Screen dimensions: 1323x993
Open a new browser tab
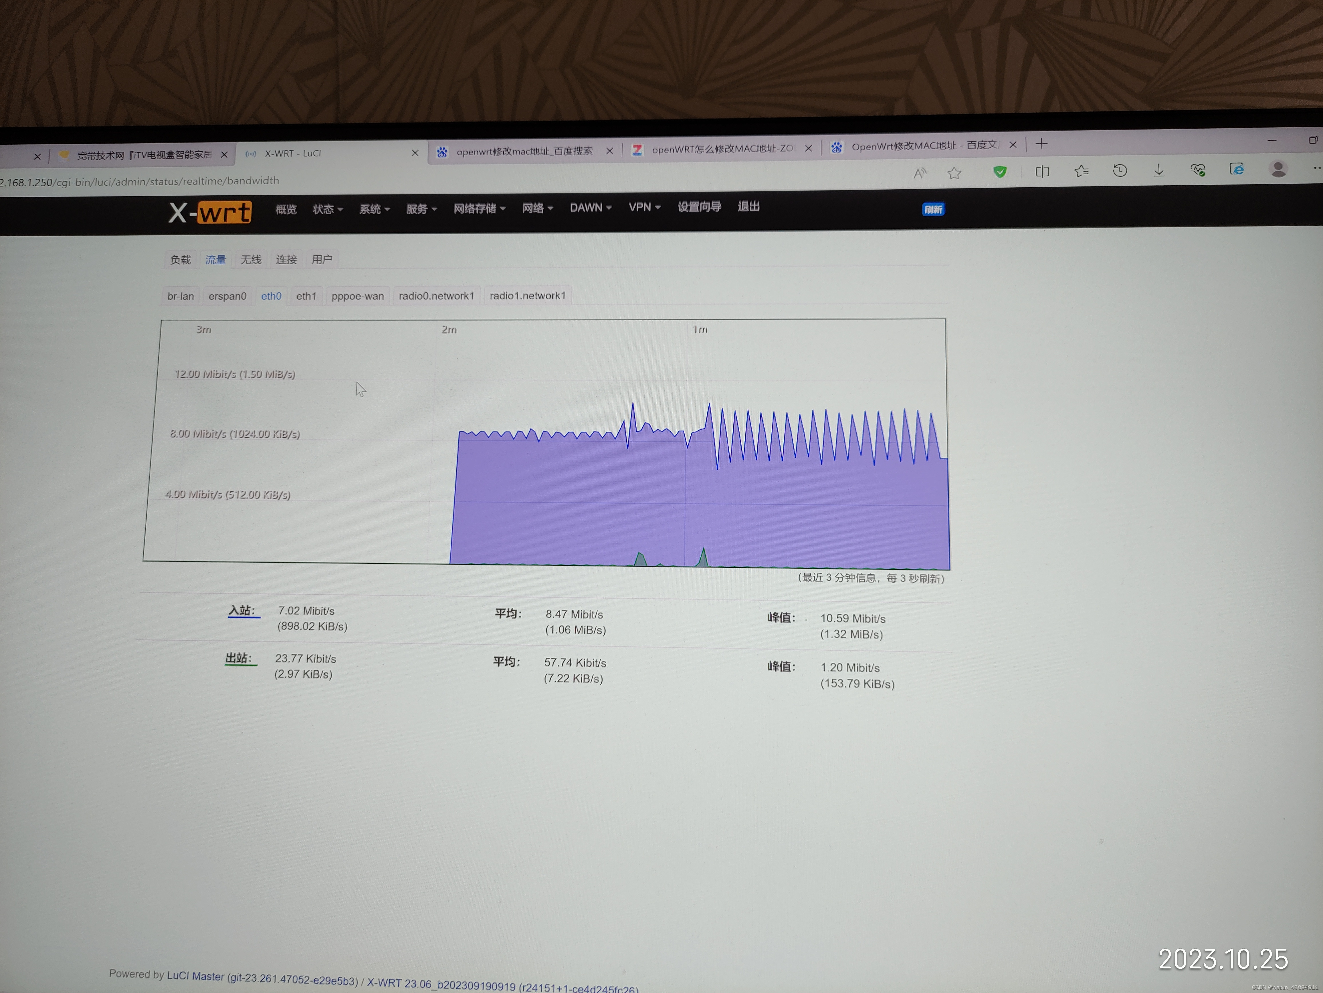click(1041, 144)
